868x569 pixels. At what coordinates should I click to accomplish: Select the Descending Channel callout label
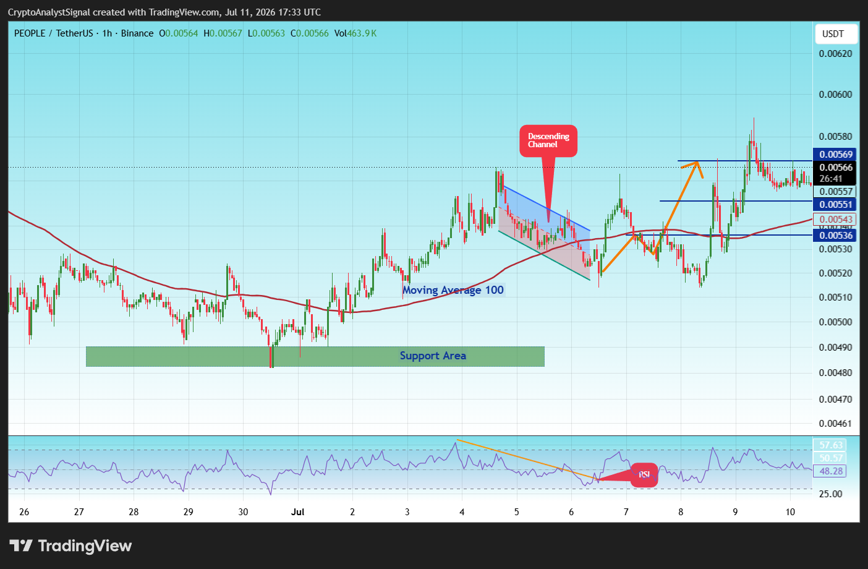(x=548, y=140)
